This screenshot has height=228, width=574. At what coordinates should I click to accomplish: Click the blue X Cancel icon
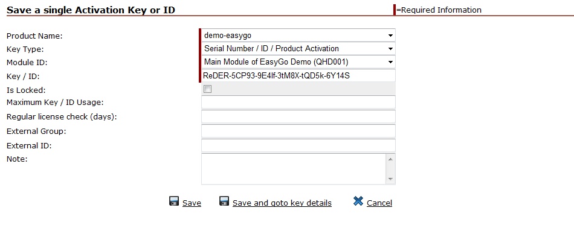(358, 201)
